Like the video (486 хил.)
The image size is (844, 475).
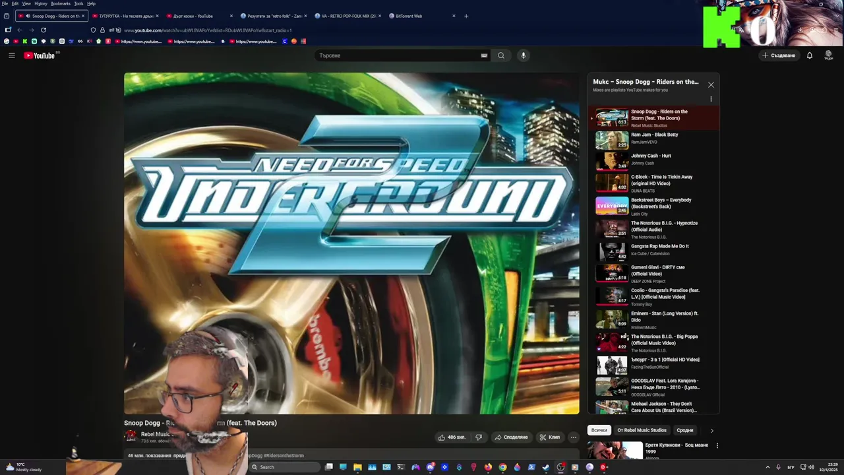(x=452, y=437)
